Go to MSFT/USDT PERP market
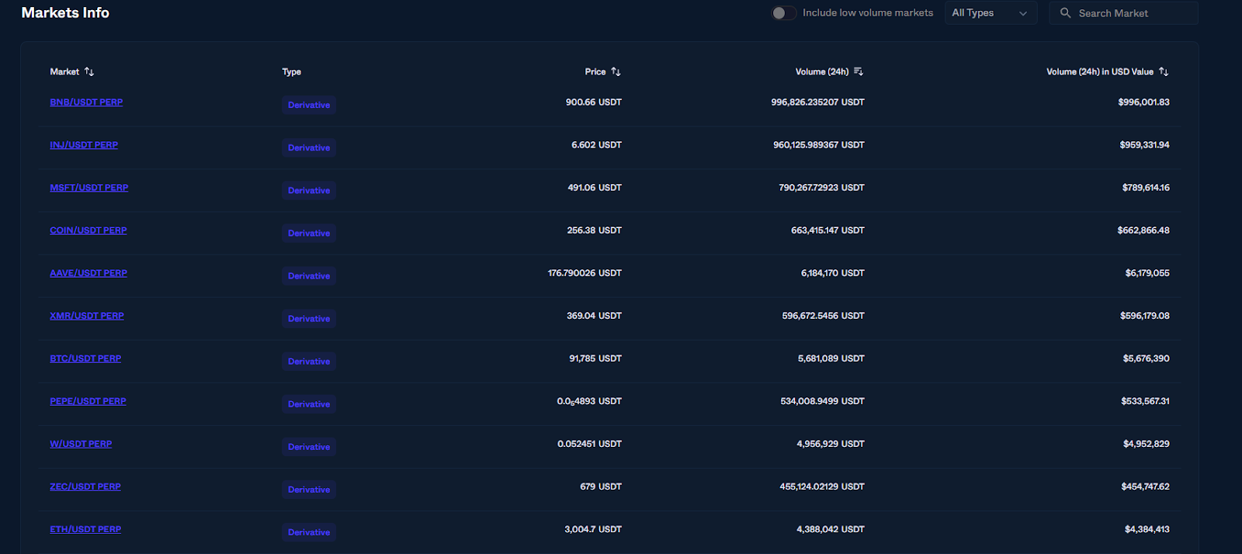This screenshot has height=554, width=1242. 89,188
